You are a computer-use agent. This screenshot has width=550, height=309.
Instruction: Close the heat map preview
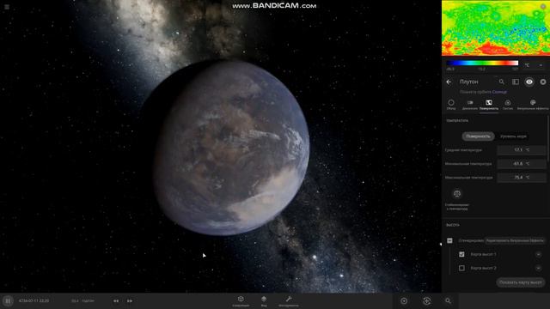point(543,6)
